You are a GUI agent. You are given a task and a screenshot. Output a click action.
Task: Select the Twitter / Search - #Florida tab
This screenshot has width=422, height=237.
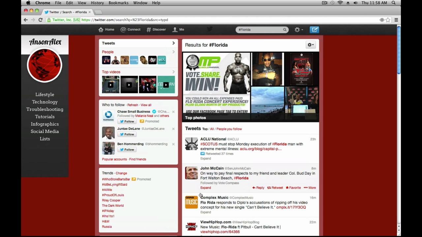click(68, 12)
